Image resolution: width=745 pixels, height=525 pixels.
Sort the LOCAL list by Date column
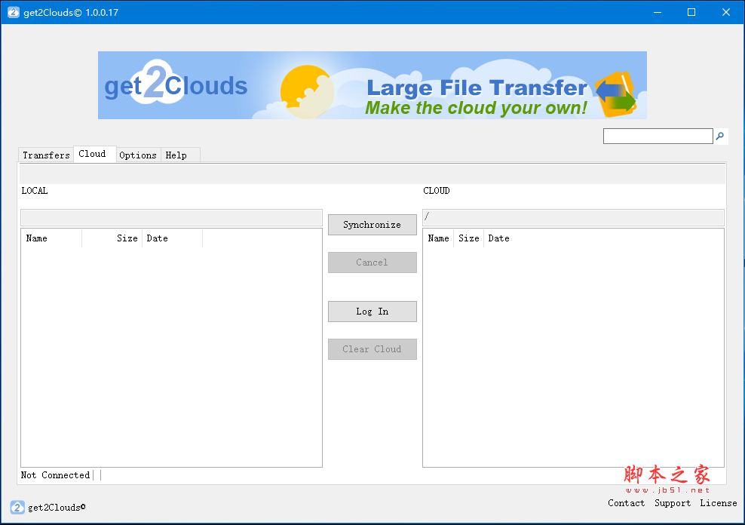(x=173, y=238)
